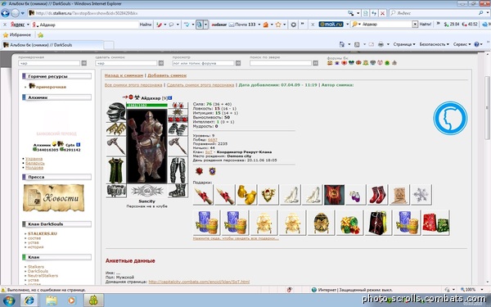Click the red stop loading button
The width and height of the screenshot is (491, 307).
(x=382, y=13)
